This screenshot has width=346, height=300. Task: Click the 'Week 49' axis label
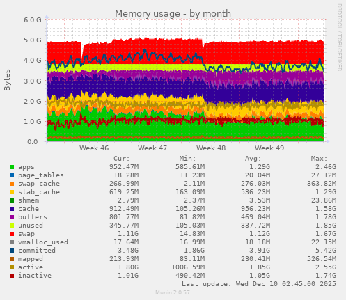269,148
